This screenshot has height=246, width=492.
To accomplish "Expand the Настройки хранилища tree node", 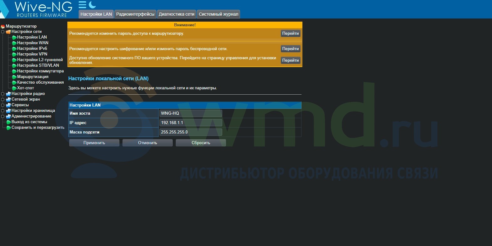I will [3, 111].
